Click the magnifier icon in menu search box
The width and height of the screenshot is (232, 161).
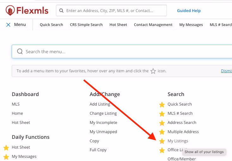[20, 51]
